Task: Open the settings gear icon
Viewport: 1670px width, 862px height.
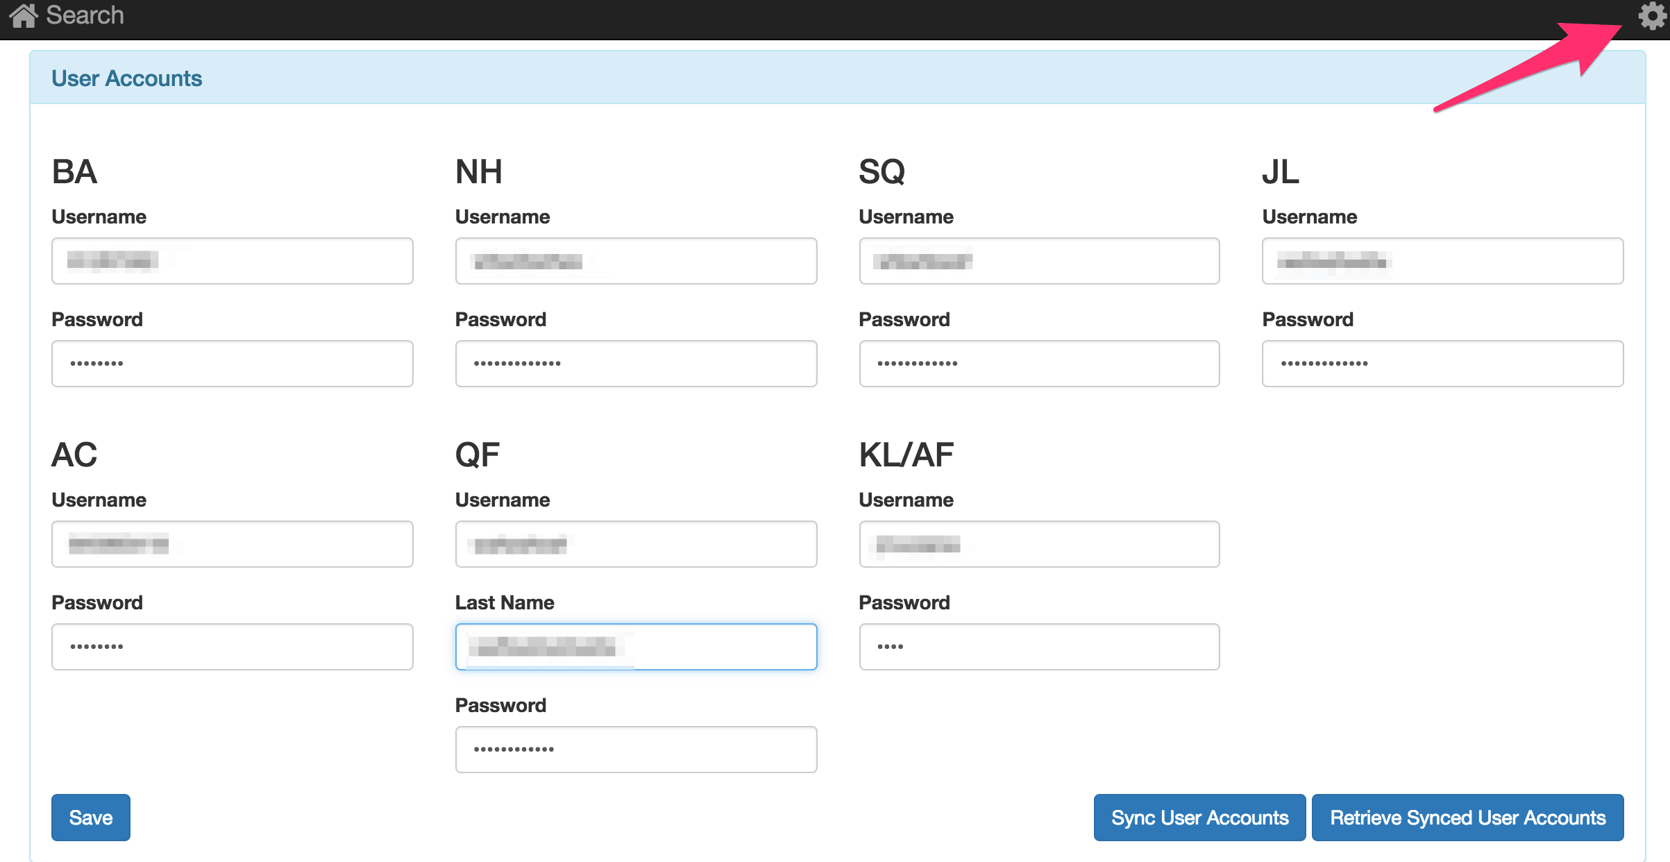Action: 1652,16
